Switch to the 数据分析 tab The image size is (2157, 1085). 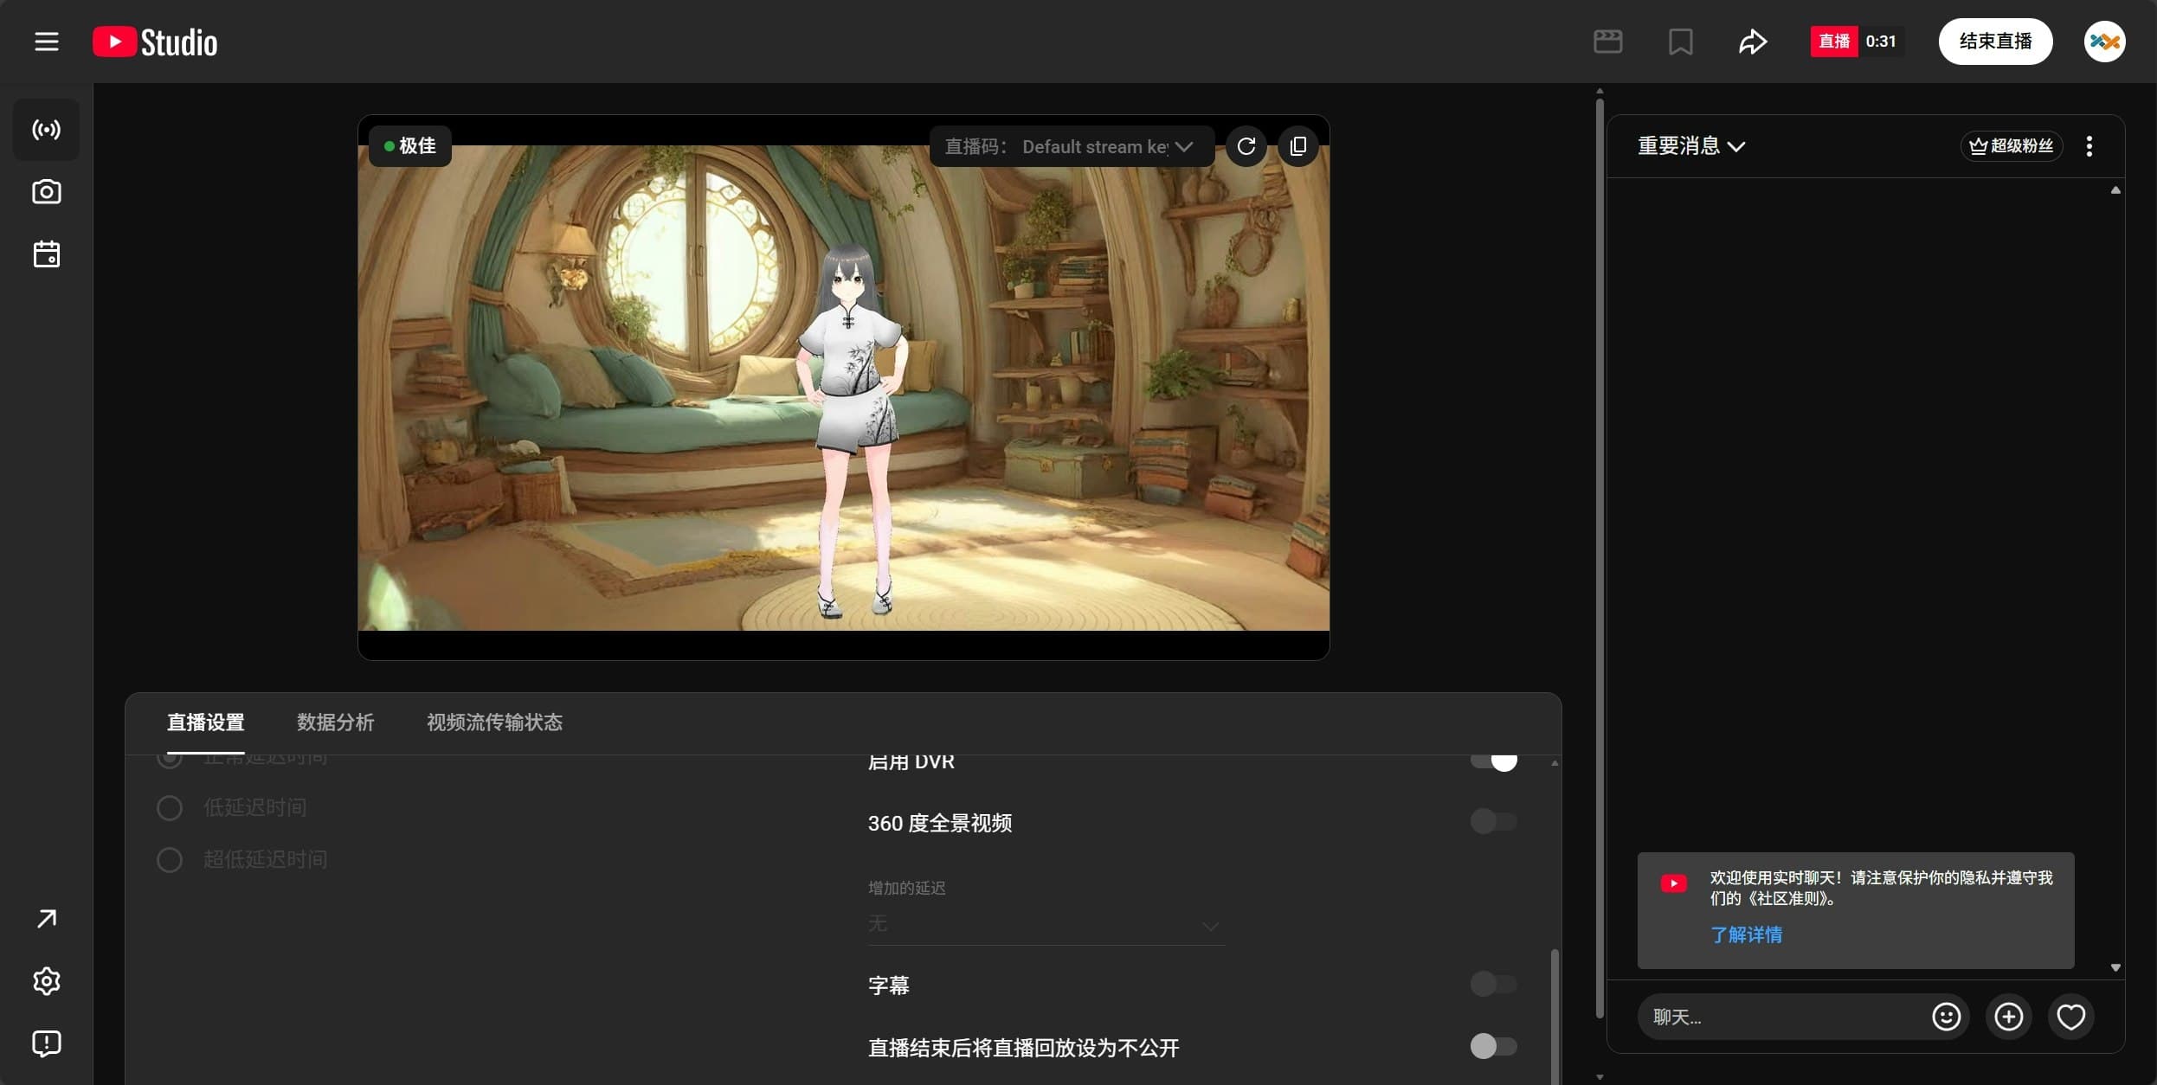tap(336, 722)
